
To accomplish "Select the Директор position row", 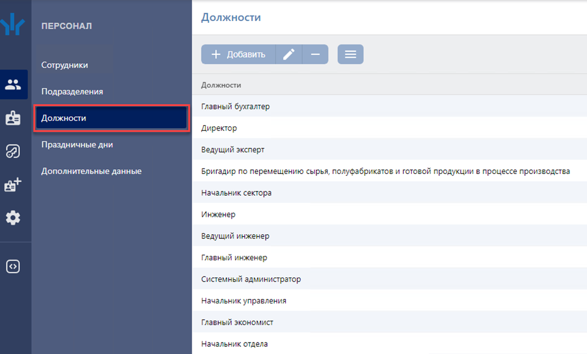I will coord(219,128).
